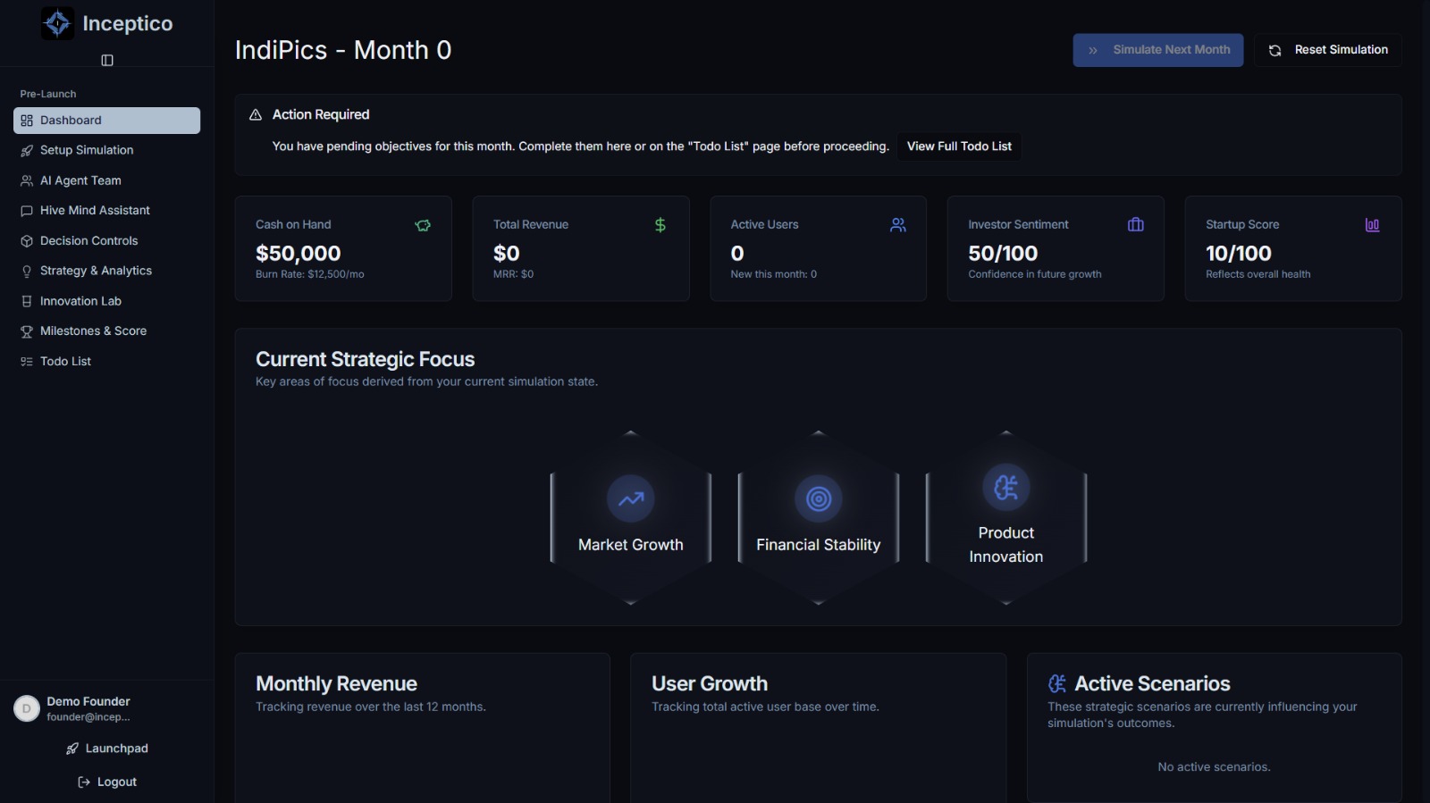Click the bar chart icon on Startup Score

pyautogui.click(x=1373, y=225)
